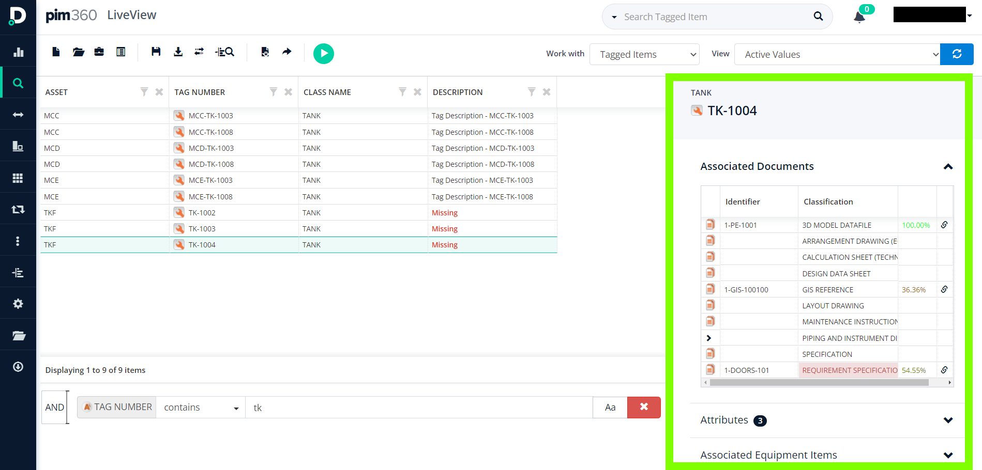Screen dimensions: 982x470
Task: Click the circular download sidebar icon
Action: click(x=18, y=367)
